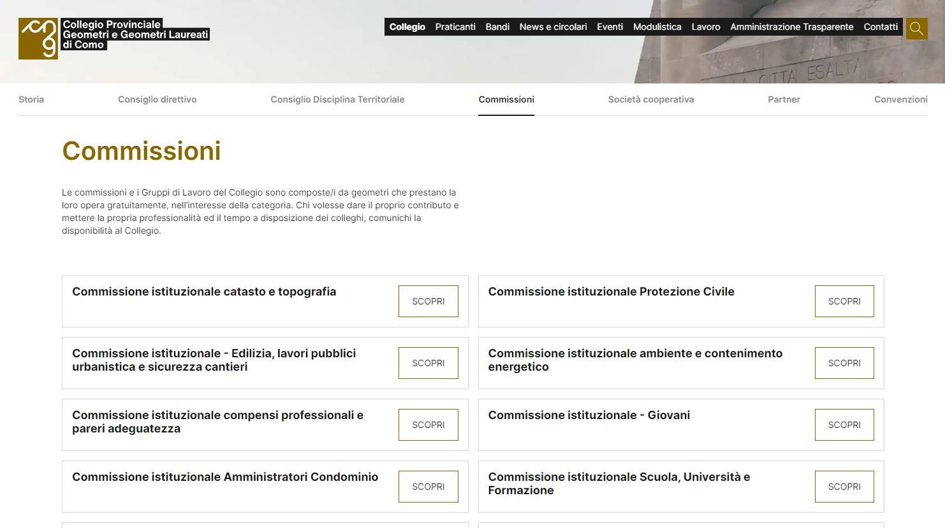Switch to Consiglio direttivo tab
The width and height of the screenshot is (945, 528).
coord(157,99)
